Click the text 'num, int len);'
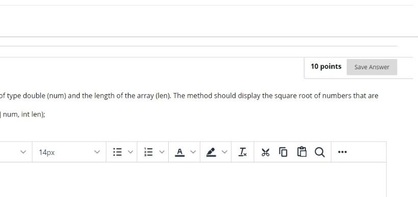418x197 pixels. 24,115
